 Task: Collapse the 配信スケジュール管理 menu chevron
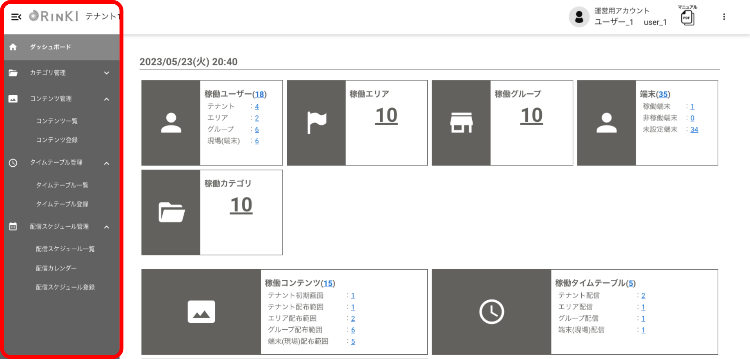pyautogui.click(x=107, y=227)
